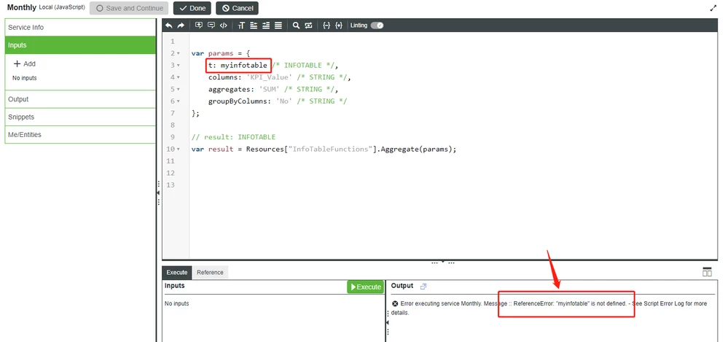Image resolution: width=728 pixels, height=342 pixels.
Task: Click the 'SUM' string in code
Action: 271,89
